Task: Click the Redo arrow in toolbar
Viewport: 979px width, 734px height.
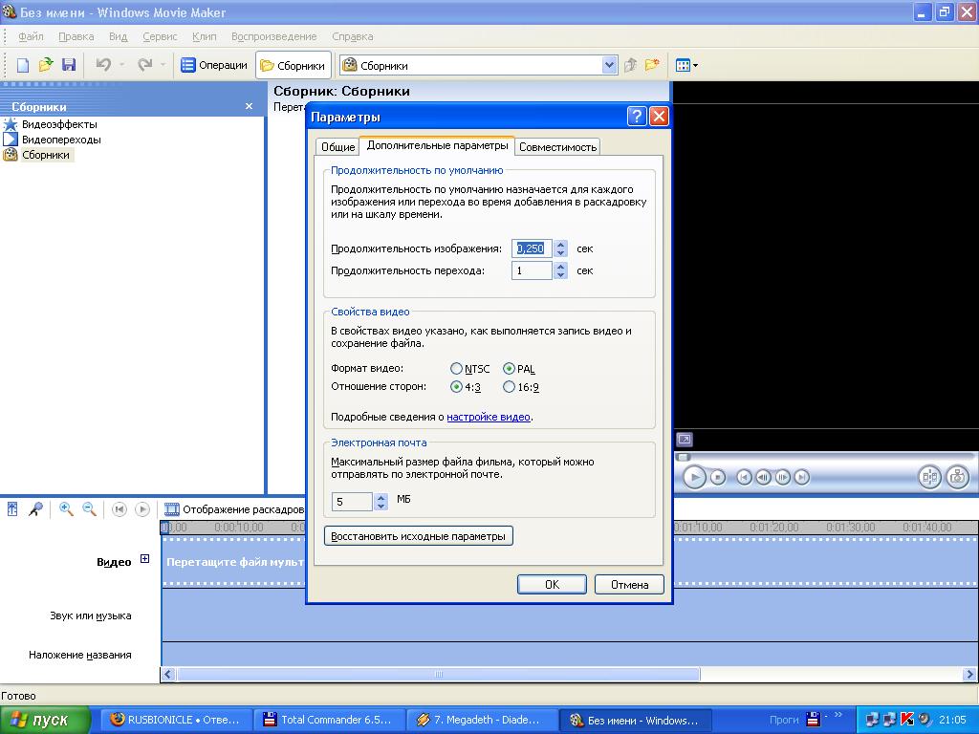Action: coord(145,64)
